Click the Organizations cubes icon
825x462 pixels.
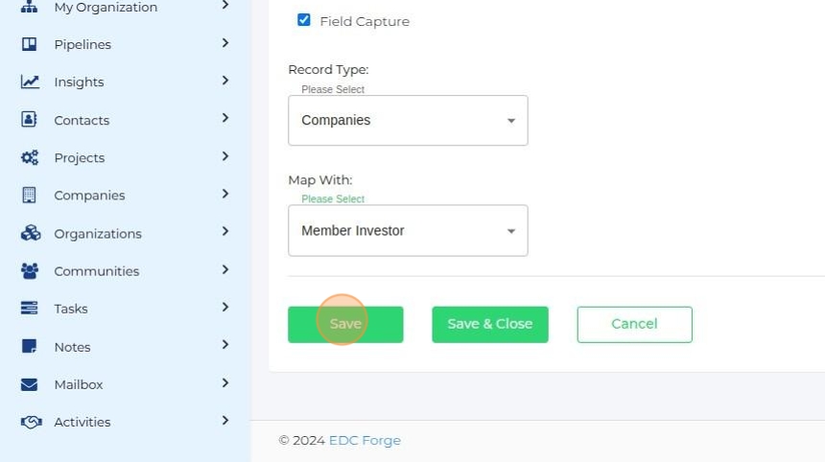point(30,233)
